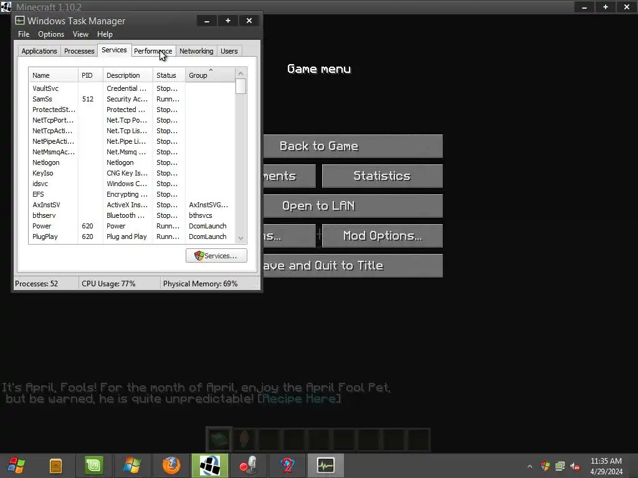Open Firefox from the taskbar
This screenshot has height=478, width=638.
[x=171, y=466]
